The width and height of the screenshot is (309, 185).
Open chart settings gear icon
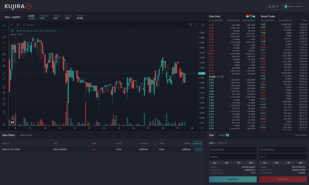190,25
